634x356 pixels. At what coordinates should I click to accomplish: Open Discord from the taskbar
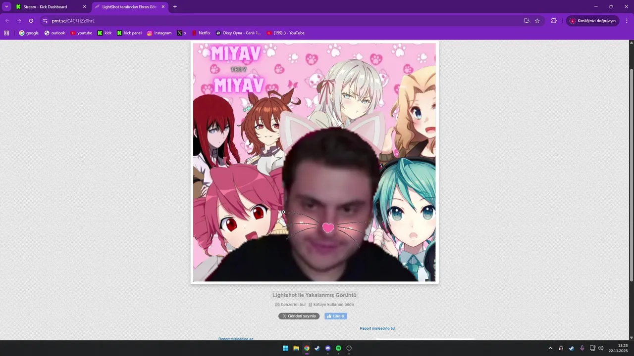(x=328, y=348)
